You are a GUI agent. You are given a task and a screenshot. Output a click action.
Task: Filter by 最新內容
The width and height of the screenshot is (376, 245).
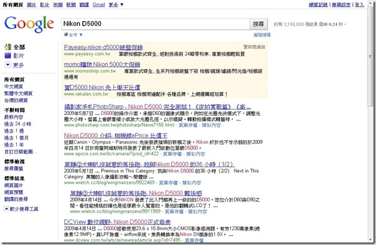pyautogui.click(x=14, y=117)
